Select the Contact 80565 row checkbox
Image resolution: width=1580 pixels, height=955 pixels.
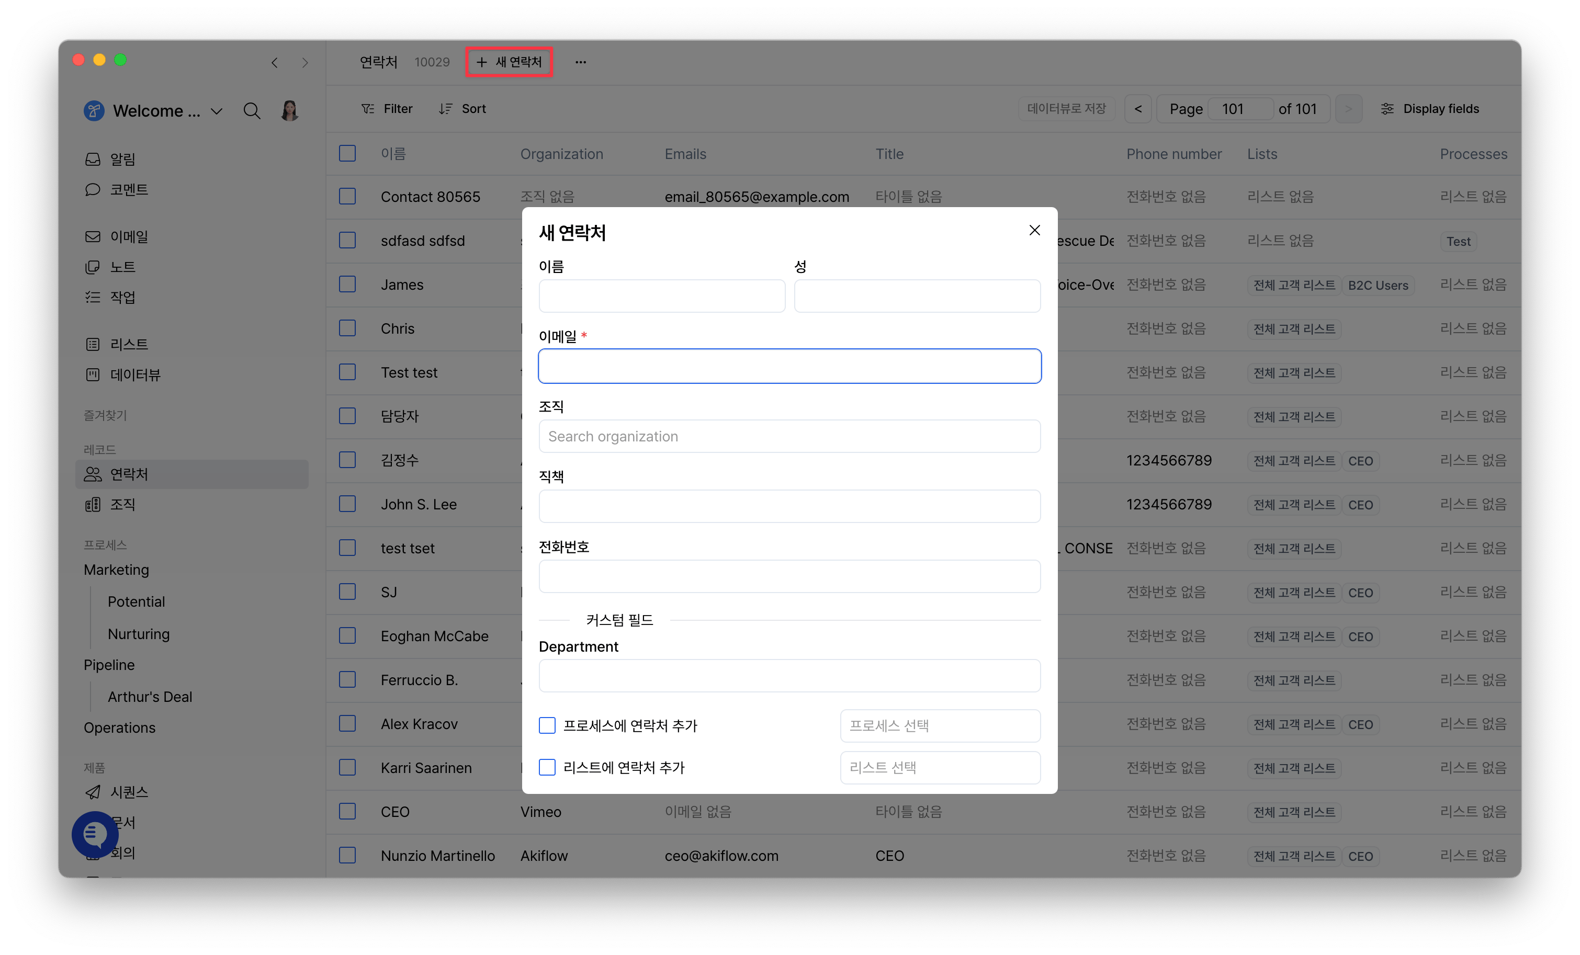347,196
